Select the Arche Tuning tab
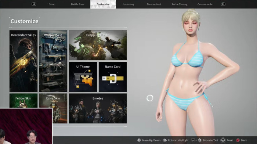The height and width of the screenshot is (144, 257). [x=180, y=4]
